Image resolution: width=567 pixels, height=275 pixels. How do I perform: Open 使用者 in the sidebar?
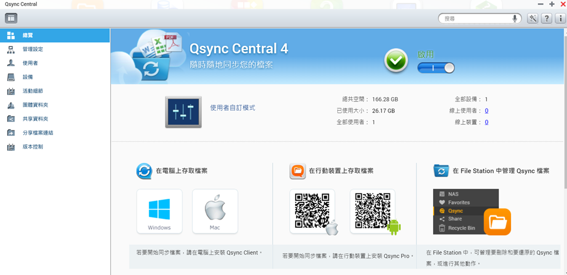tap(55, 63)
